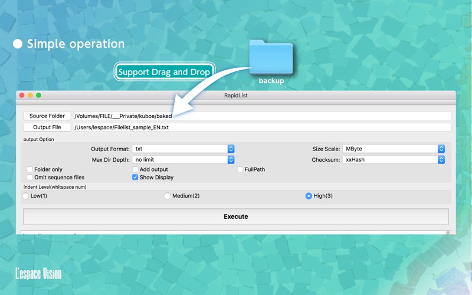Click the Source Folder button
The width and height of the screenshot is (472, 295).
(47, 116)
